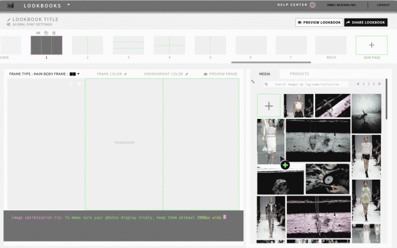Open the Frame Type layout dropdown
Screen dimensions: 397x248
75,74
